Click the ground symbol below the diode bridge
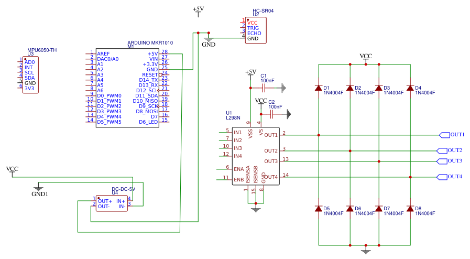The width and height of the screenshot is (470, 259). point(366,251)
